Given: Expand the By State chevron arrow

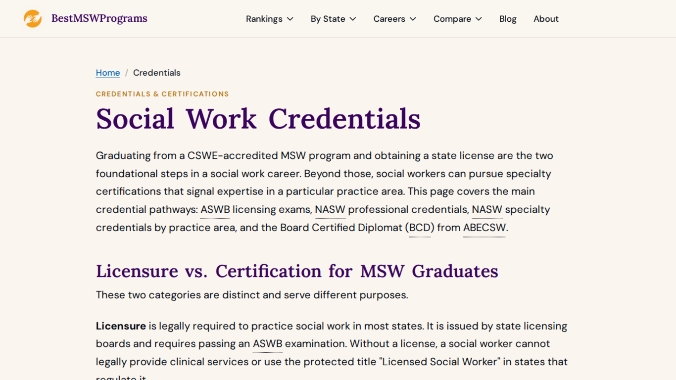Looking at the screenshot, I should (x=353, y=19).
